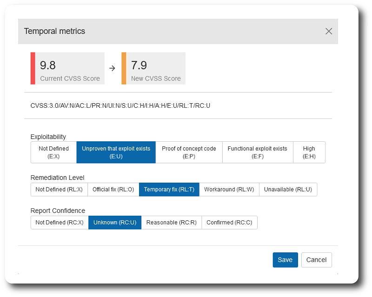Click the CVSS vector string text
Viewport: 372px width, 297px height.
pyautogui.click(x=120, y=106)
